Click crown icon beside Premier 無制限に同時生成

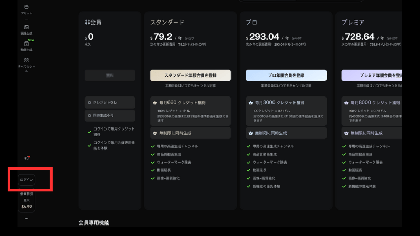[x=346, y=133]
